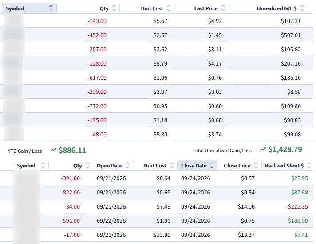Screen dimensions: 316x244
Task: Select the $185.16 unrealized gain cell
Action: tap(291, 78)
